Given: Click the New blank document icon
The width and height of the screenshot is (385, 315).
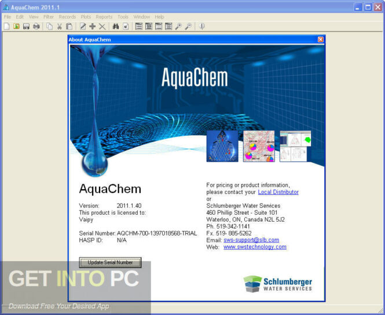Looking at the screenshot, I should [x=6, y=26].
